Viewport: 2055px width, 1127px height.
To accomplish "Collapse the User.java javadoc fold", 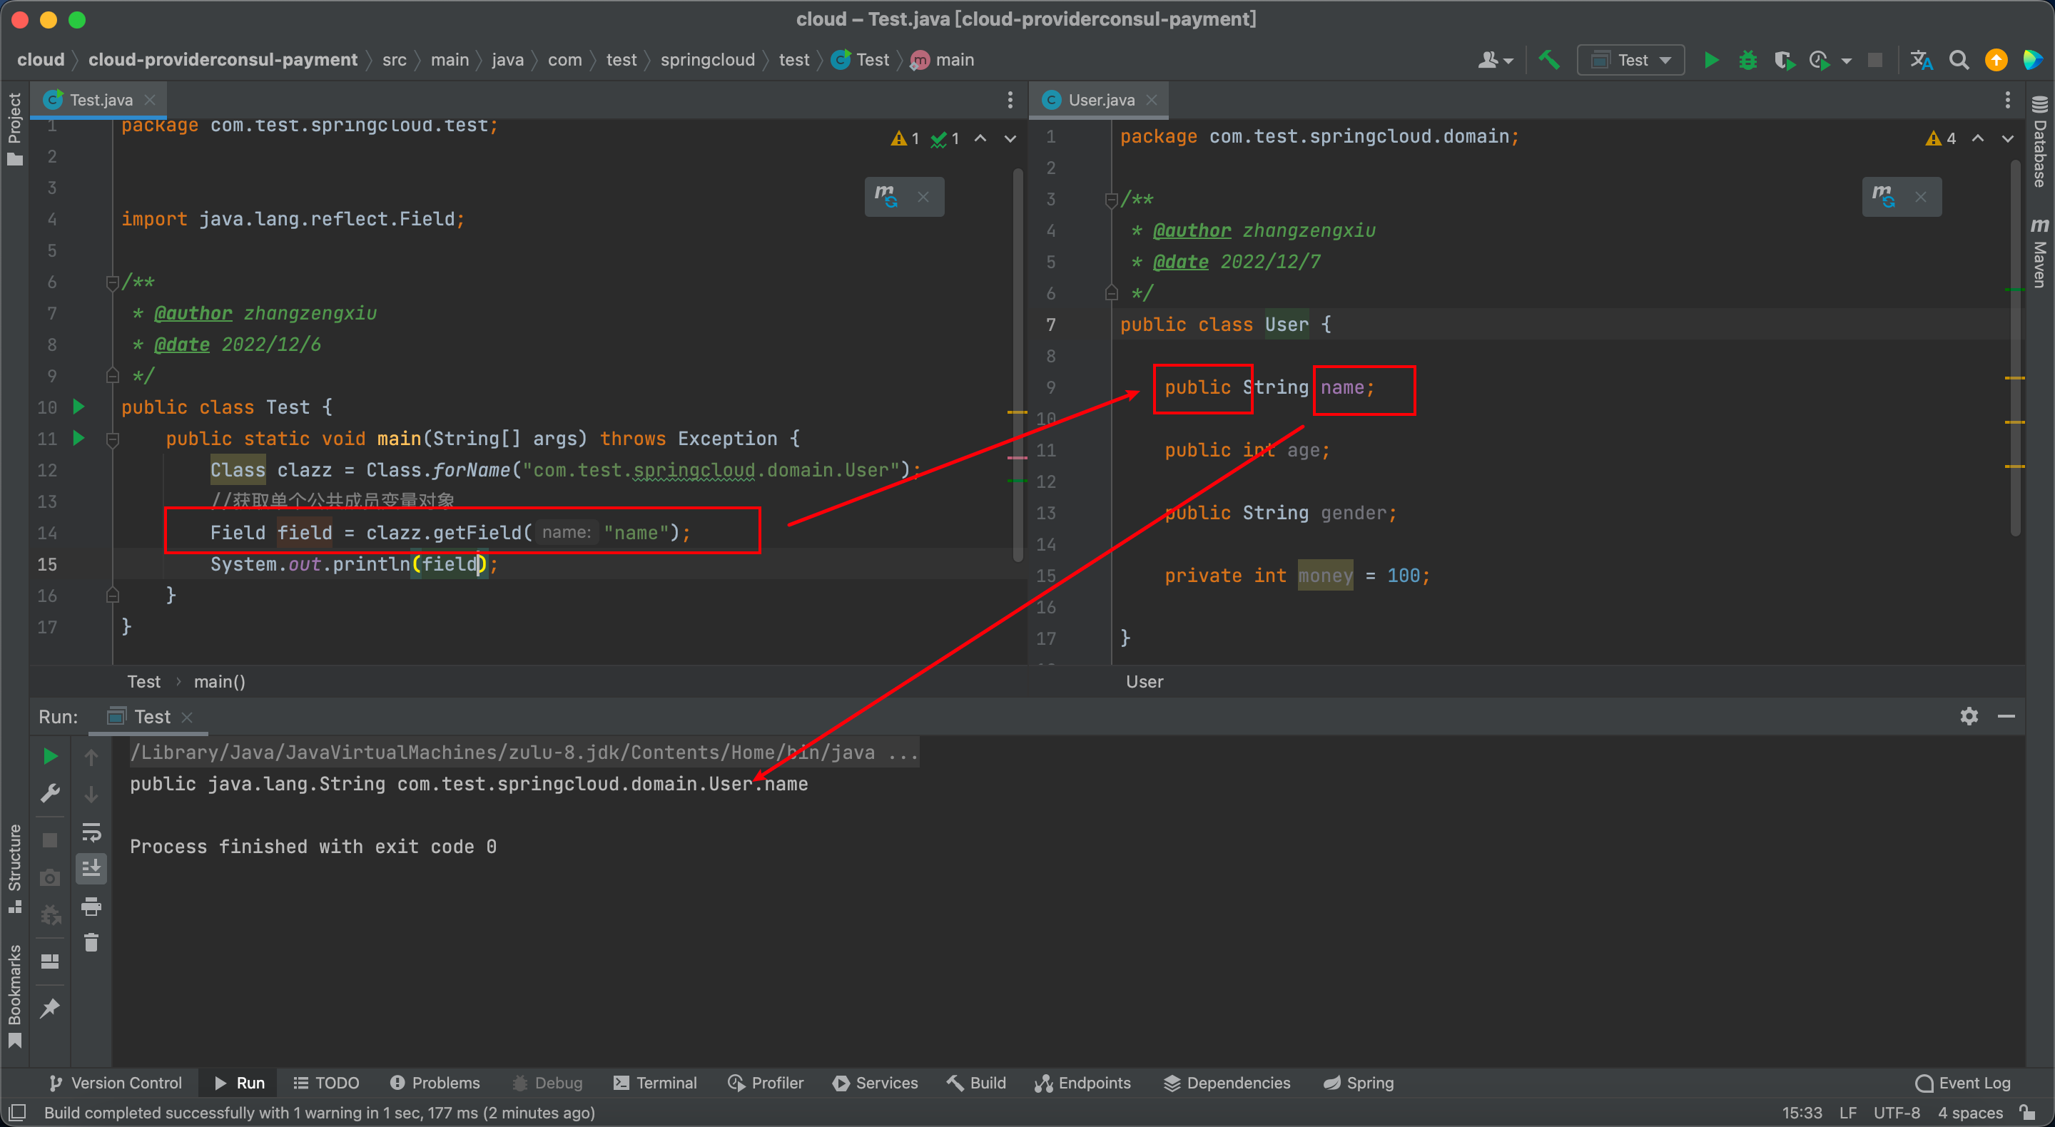I will 1111,200.
